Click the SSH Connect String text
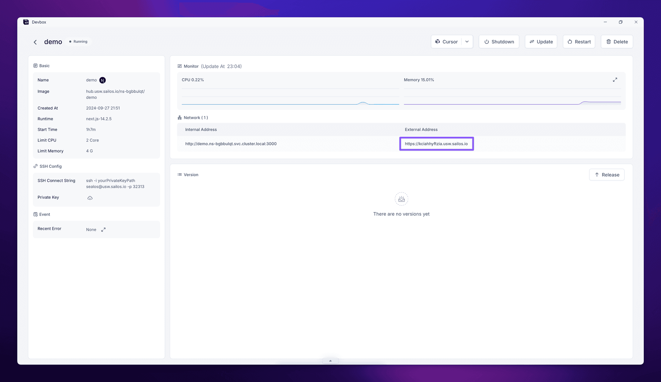The height and width of the screenshot is (382, 661). pos(115,183)
